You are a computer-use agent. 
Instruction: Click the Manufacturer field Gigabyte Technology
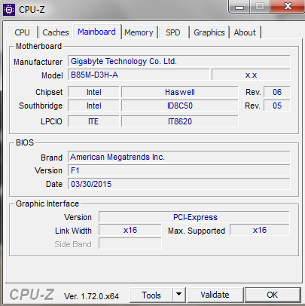pyautogui.click(x=178, y=61)
